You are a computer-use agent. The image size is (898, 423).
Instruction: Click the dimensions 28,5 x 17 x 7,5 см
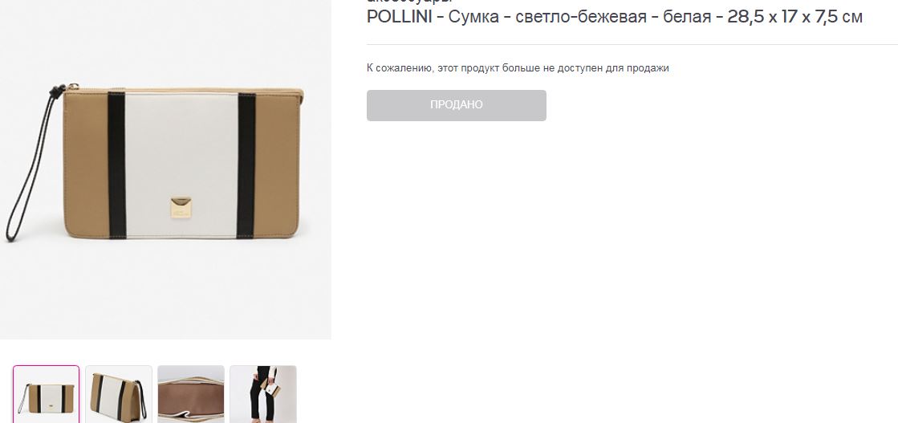pyautogui.click(x=795, y=17)
